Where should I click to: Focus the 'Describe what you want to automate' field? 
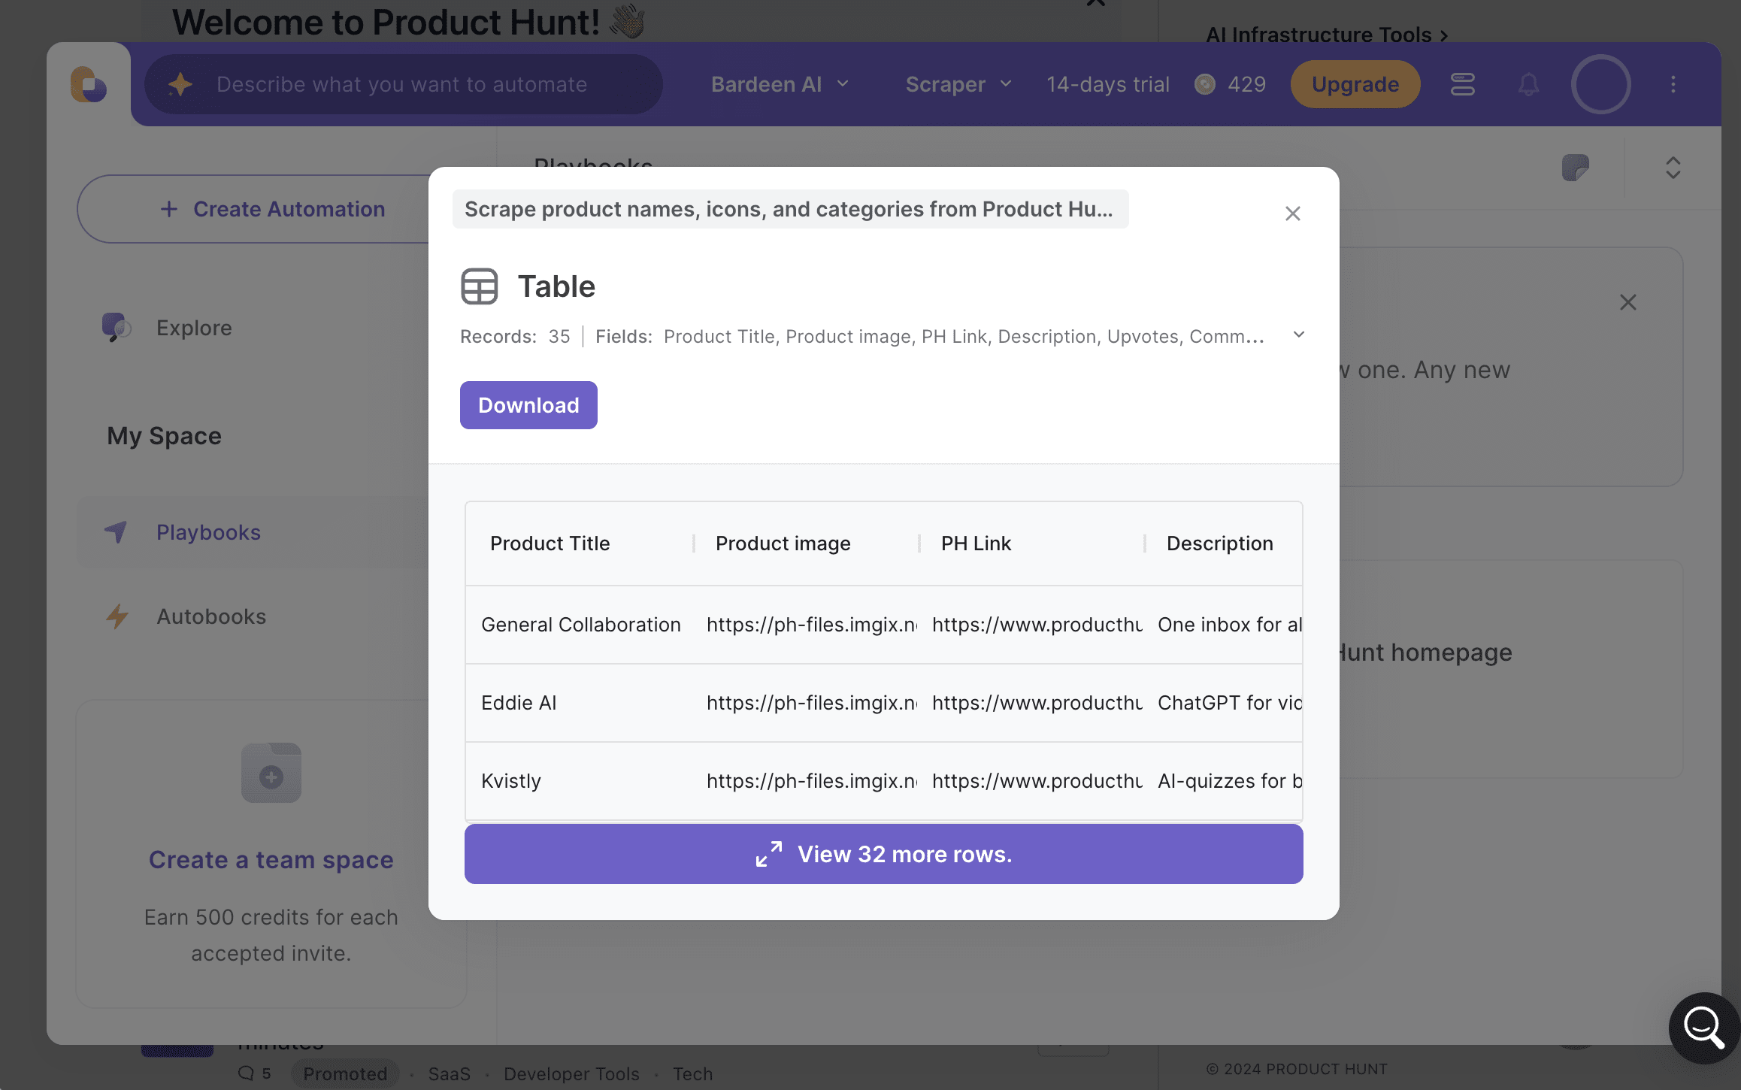pyautogui.click(x=404, y=84)
